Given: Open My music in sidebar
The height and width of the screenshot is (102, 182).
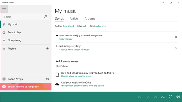Looking at the screenshot, I should tap(26, 24).
